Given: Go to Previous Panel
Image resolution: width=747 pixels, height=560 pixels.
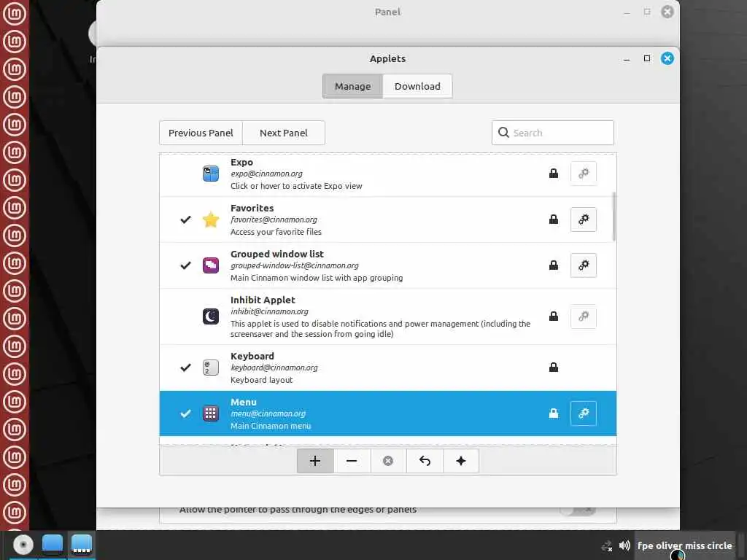Looking at the screenshot, I should coord(201,133).
